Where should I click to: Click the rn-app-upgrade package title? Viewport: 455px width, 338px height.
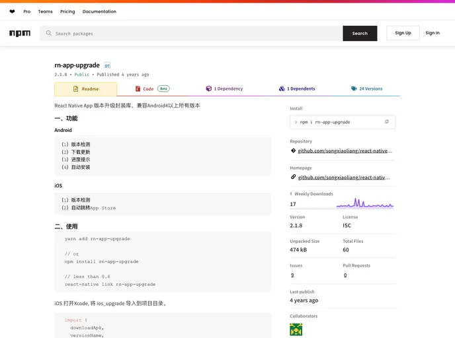click(x=77, y=65)
